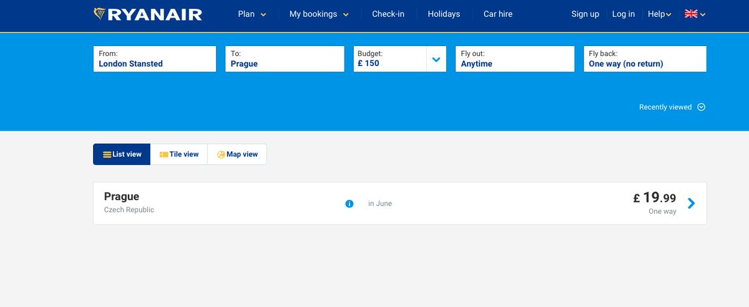749x307 pixels.
Task: Select the Prague destination title
Action: pyautogui.click(x=122, y=197)
